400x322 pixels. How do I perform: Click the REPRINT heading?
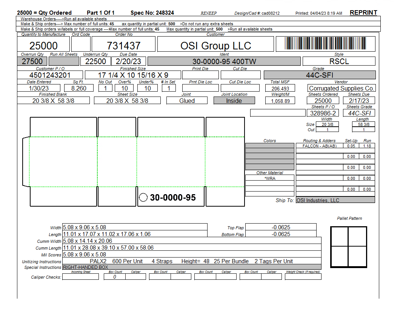tap(363, 12)
